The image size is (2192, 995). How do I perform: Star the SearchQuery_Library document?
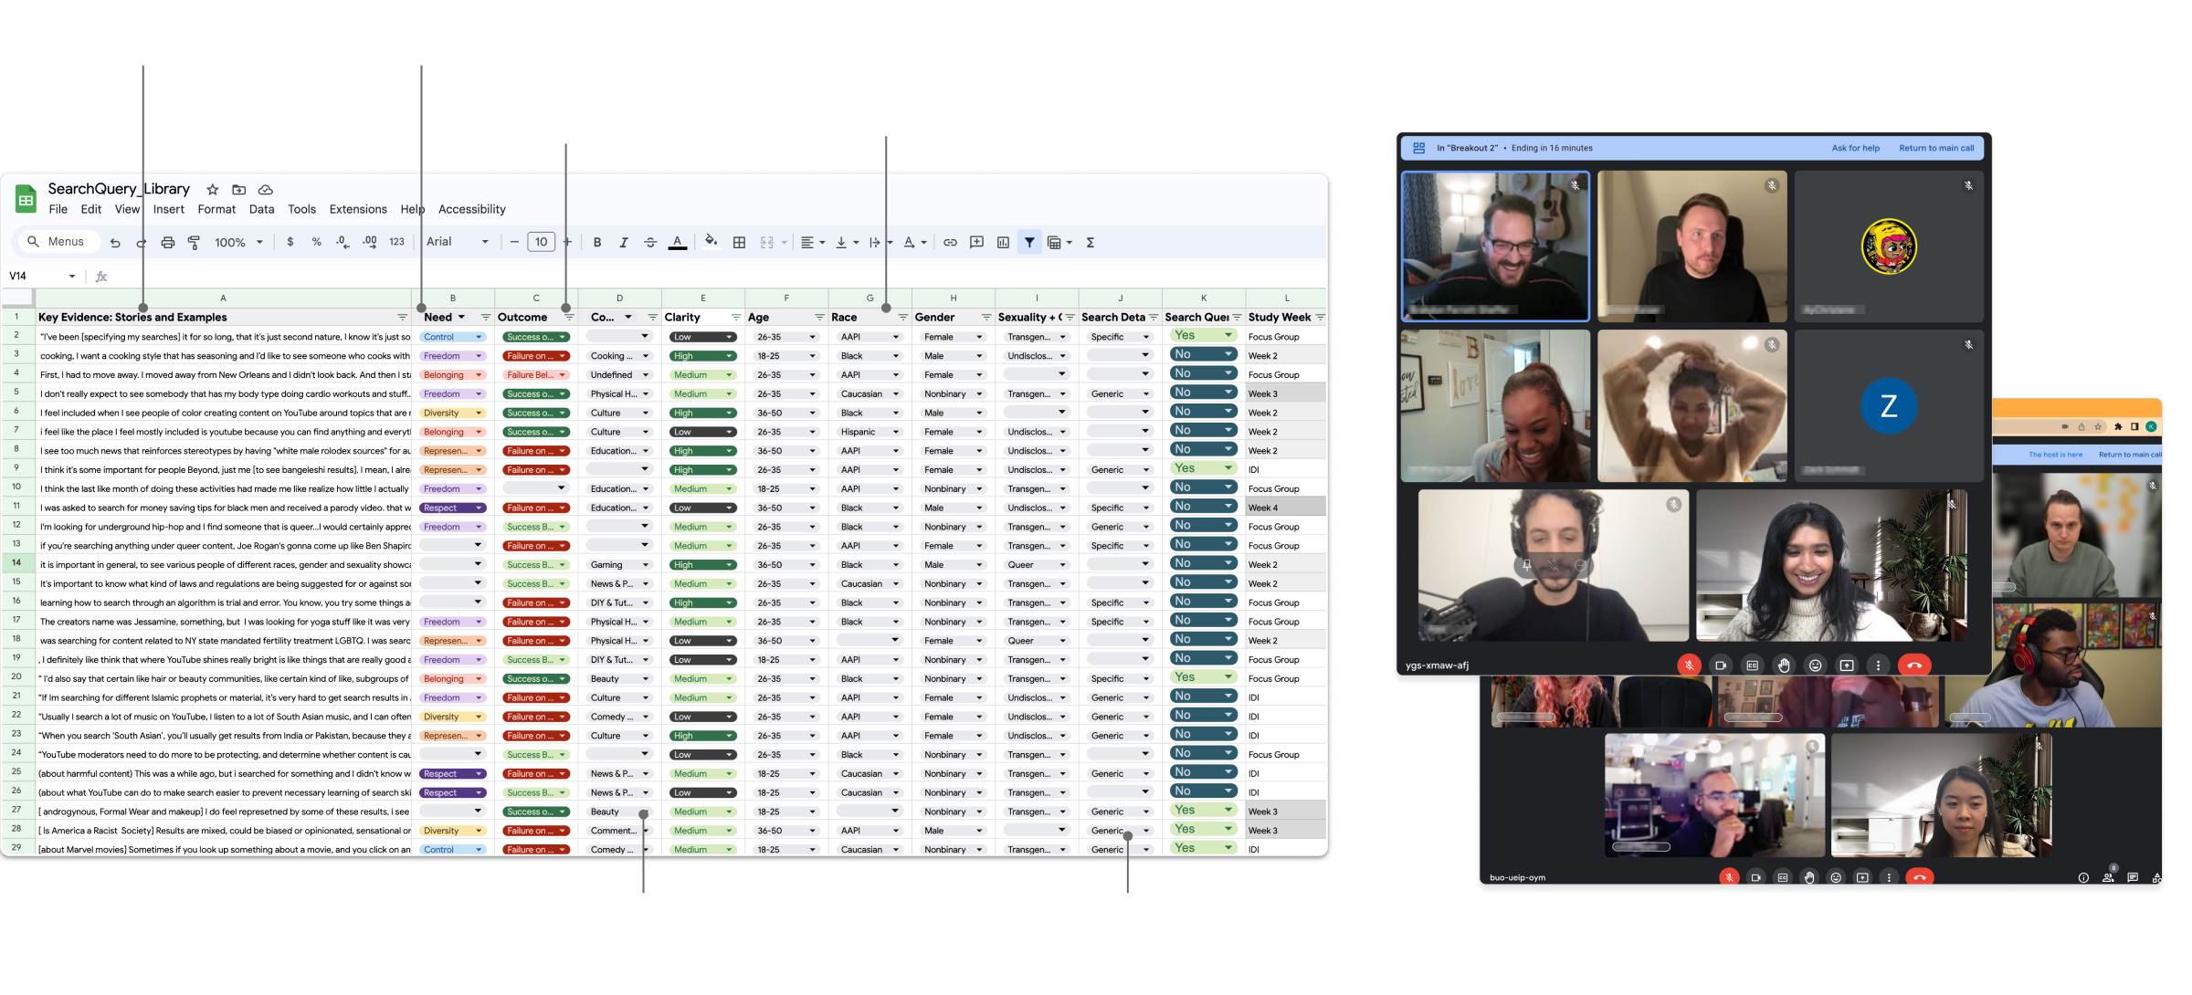(x=213, y=190)
